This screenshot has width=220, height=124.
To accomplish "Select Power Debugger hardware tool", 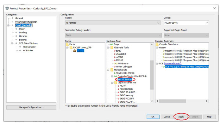I will click(124, 67).
